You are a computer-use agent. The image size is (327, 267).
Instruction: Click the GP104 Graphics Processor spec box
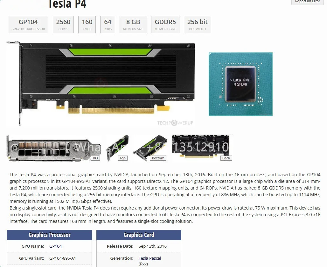[28, 24]
